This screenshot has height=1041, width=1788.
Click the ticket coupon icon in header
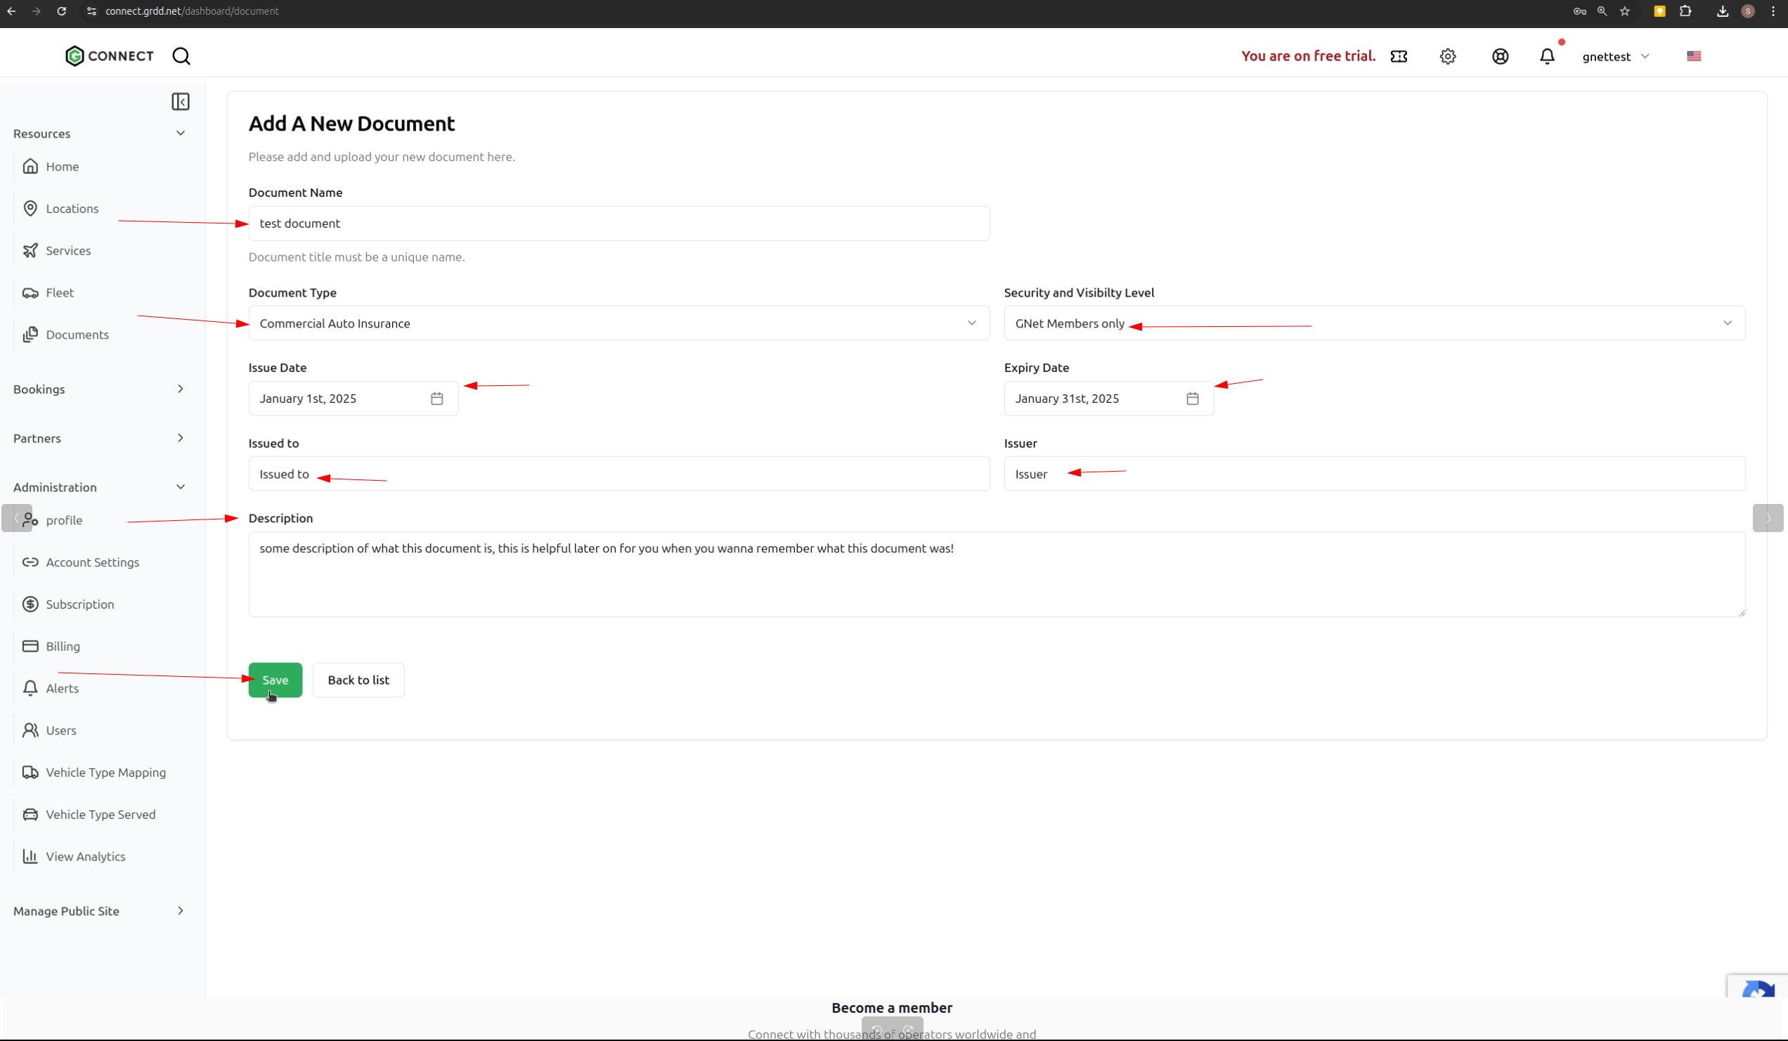[1399, 56]
